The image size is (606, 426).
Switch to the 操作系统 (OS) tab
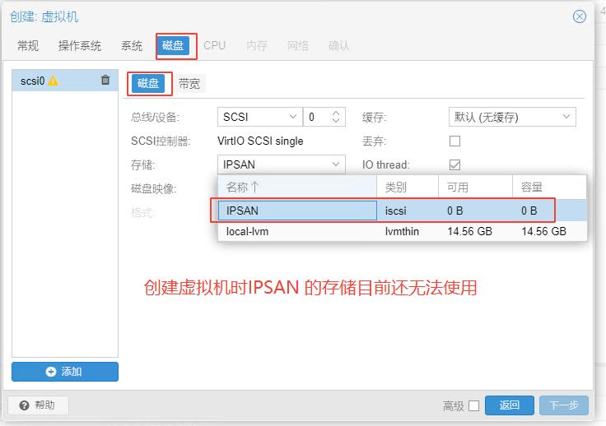[x=80, y=46]
